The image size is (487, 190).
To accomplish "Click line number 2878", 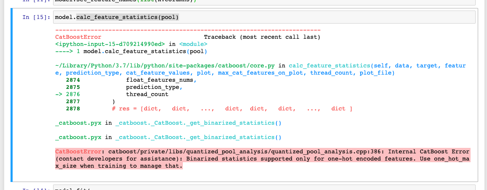I will click(73, 109).
